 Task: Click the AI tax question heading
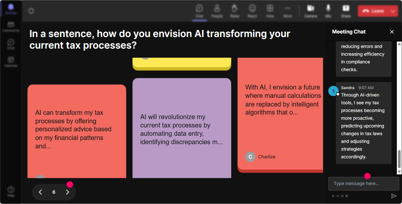(x=160, y=39)
